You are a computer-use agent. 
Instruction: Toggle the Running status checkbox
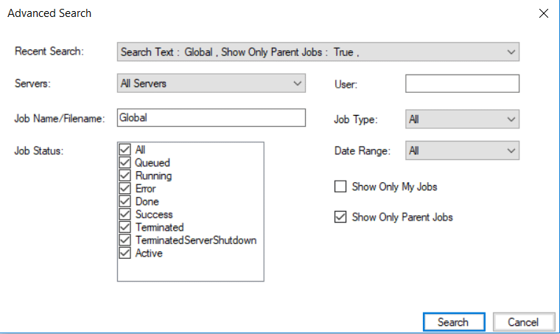coord(125,175)
